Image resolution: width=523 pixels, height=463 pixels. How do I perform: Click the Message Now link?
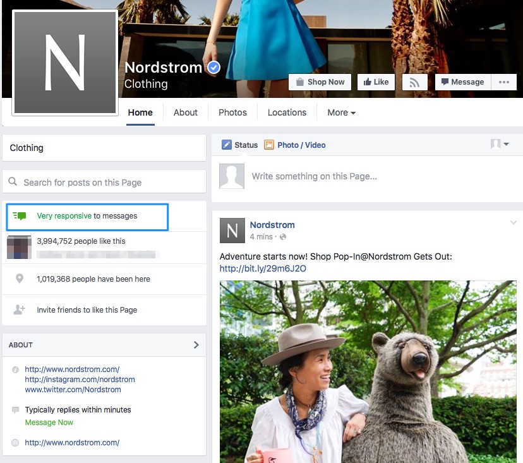coord(49,423)
